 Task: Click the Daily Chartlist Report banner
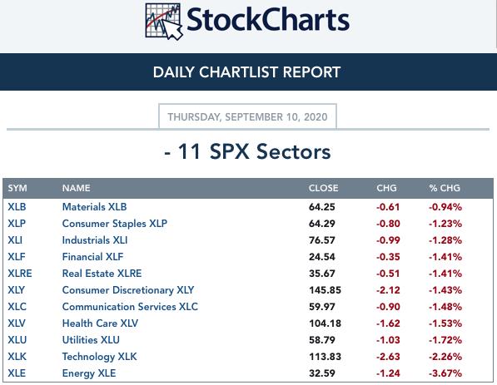pos(248,72)
